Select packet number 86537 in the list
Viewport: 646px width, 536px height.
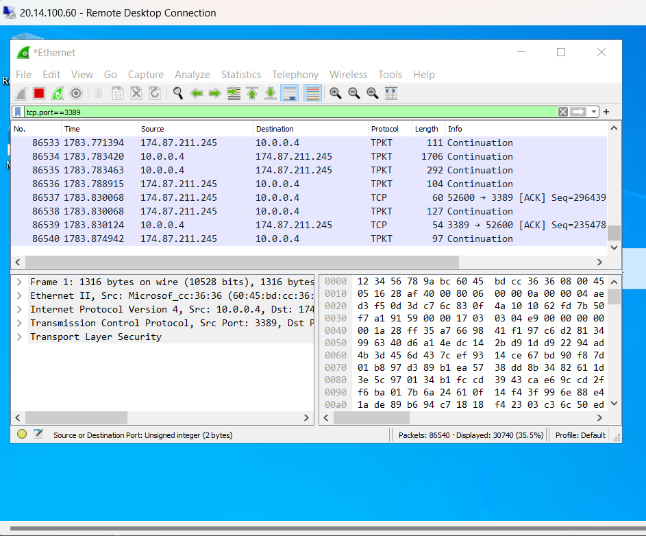206,197
